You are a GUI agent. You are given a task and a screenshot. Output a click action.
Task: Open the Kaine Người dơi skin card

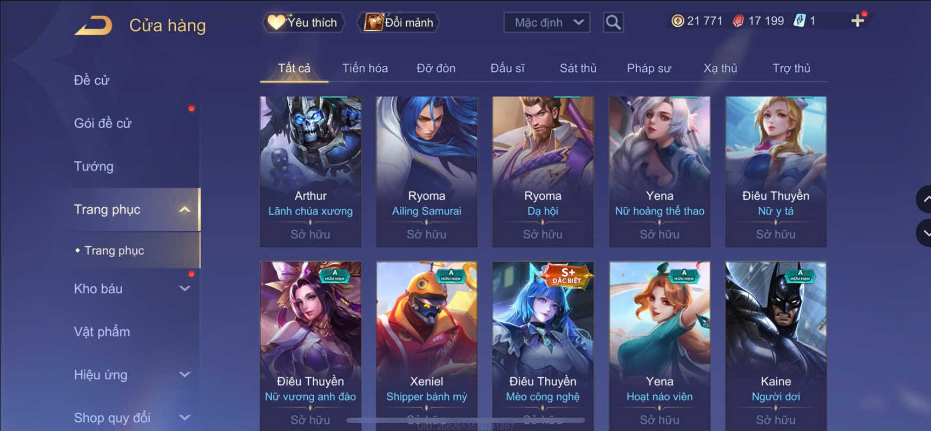pos(776,347)
